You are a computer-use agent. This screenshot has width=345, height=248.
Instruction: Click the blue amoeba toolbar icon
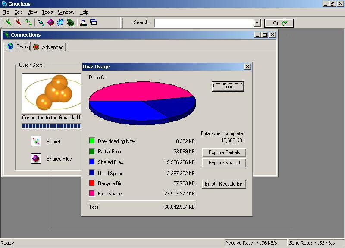pyautogui.click(x=61, y=22)
